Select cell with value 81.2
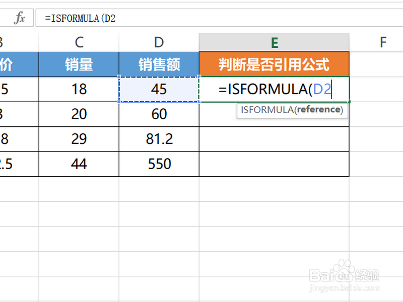Viewport: 403px width, 302px height. click(x=159, y=139)
